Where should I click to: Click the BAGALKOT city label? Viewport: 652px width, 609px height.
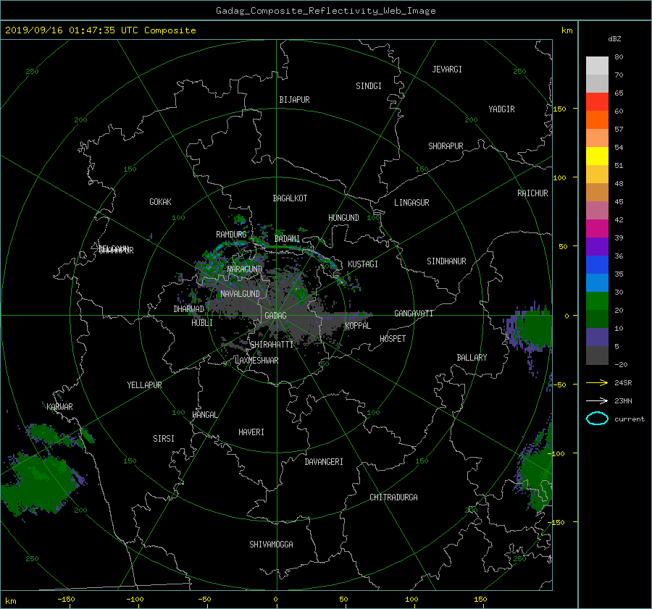point(290,198)
